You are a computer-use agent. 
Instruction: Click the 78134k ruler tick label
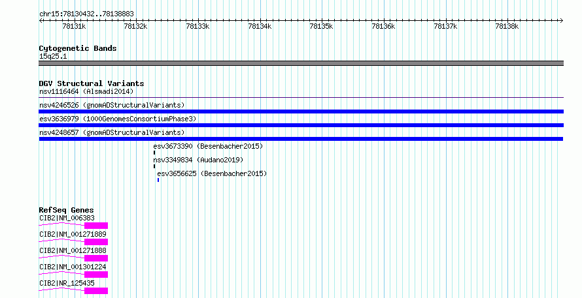pyautogui.click(x=260, y=27)
